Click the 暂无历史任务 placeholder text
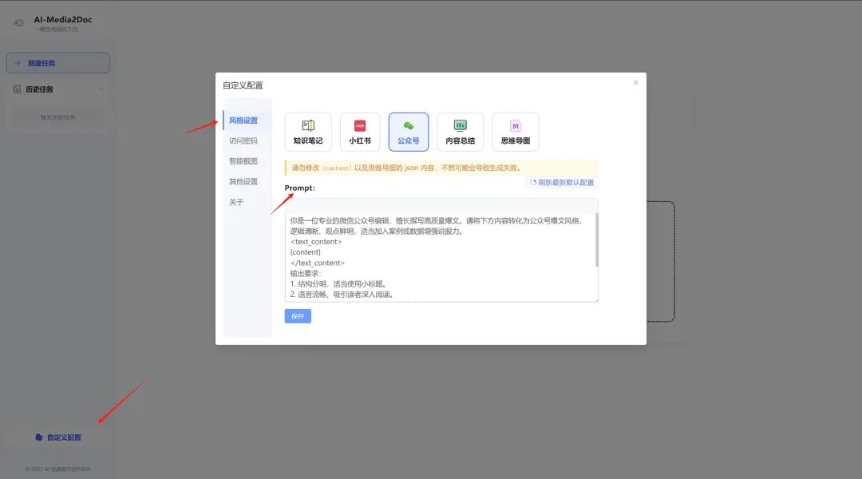This screenshot has width=862, height=479. tap(57, 117)
